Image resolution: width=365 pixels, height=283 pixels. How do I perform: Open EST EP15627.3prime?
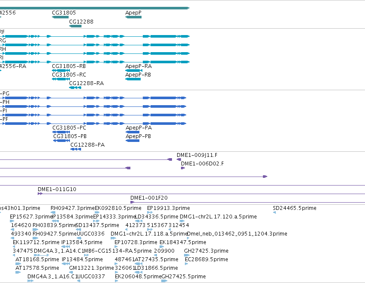31,217
